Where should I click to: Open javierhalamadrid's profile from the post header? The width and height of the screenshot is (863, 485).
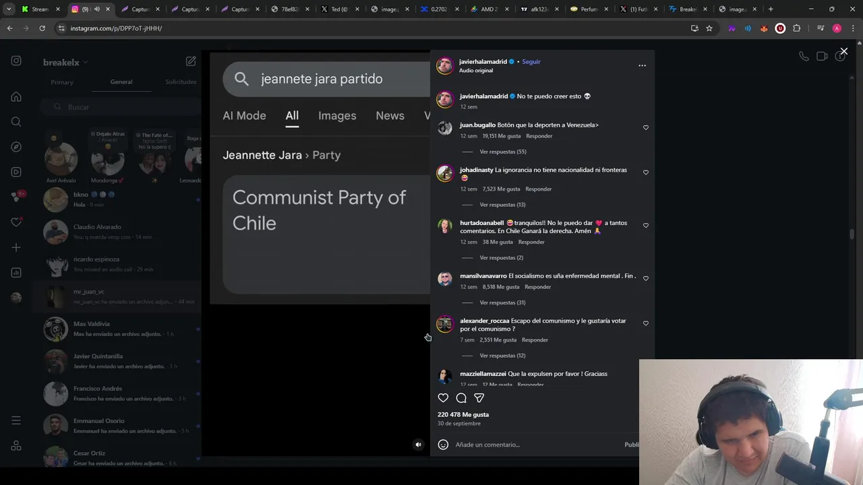(x=483, y=61)
